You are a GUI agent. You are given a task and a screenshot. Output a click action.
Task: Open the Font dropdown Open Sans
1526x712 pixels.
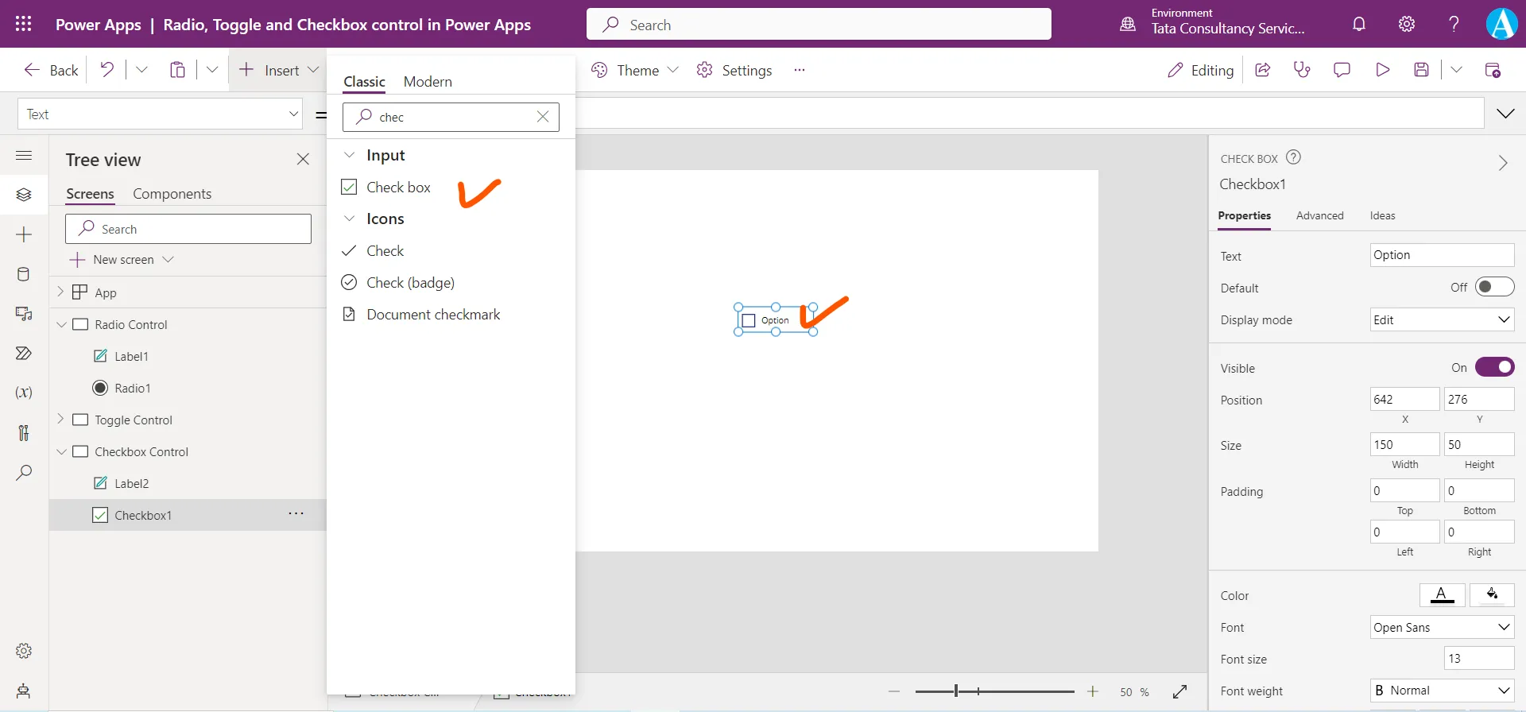click(1442, 627)
